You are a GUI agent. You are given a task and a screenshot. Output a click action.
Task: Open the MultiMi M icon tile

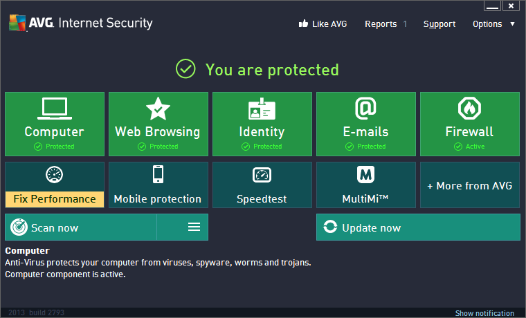click(365, 174)
